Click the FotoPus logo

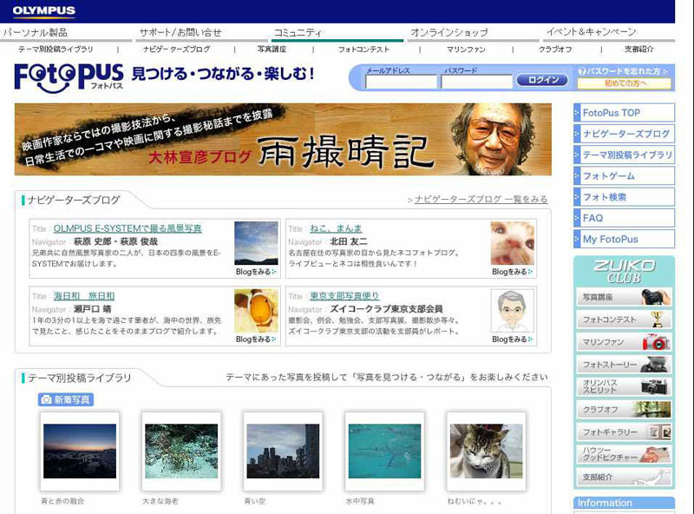(x=69, y=77)
